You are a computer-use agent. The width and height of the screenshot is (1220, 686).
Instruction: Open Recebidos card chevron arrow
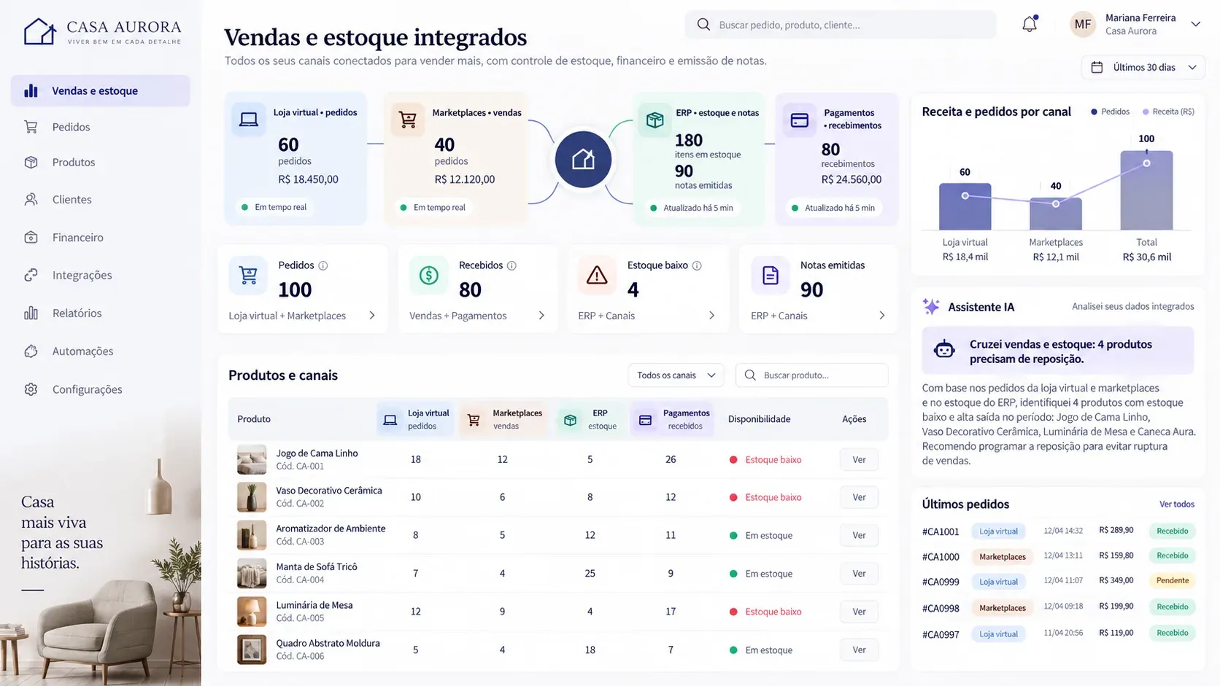point(541,316)
